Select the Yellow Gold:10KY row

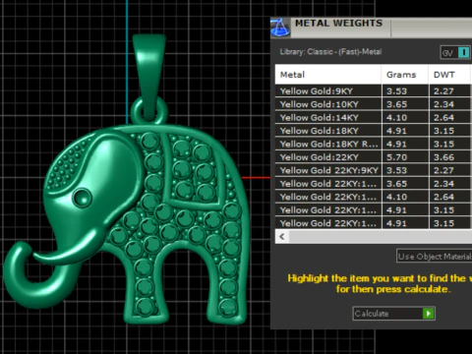(x=373, y=104)
